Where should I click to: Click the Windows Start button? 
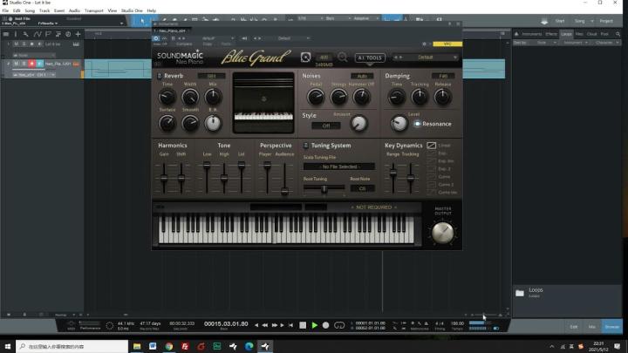(x=8, y=346)
